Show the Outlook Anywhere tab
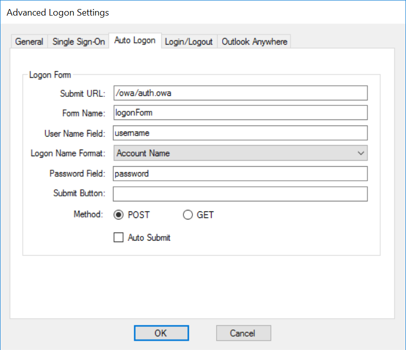The width and height of the screenshot is (406, 350). [x=254, y=42]
